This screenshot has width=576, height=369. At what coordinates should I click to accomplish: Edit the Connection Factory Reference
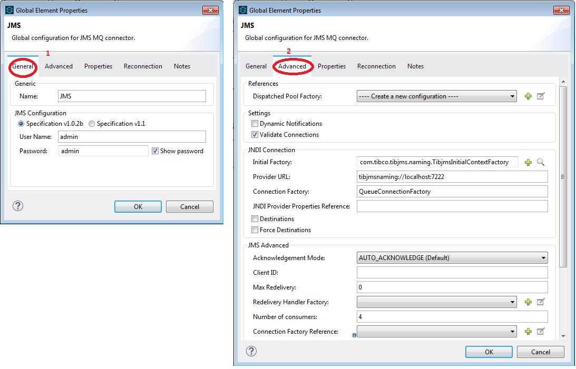coord(539,331)
